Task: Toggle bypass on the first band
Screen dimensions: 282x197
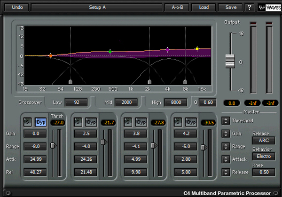Action: [41, 122]
